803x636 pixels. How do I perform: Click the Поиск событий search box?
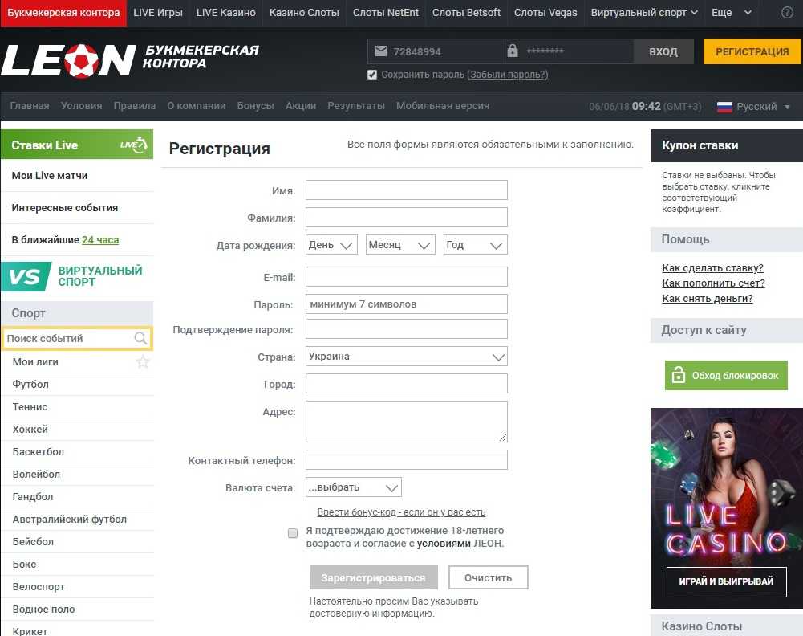coord(77,338)
